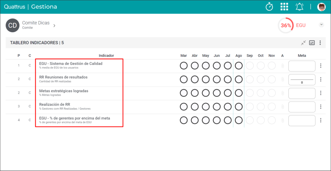Click Meta field showing 0 for RR Reuniones
This screenshot has height=171, width=331.
302,80
